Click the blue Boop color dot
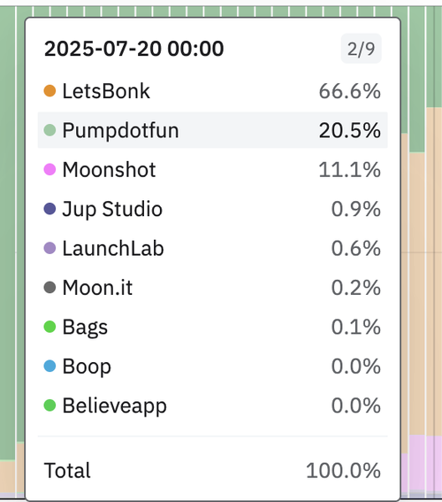442x502 pixels. click(x=50, y=366)
